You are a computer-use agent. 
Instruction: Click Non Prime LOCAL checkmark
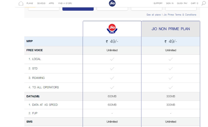[x=171, y=59]
